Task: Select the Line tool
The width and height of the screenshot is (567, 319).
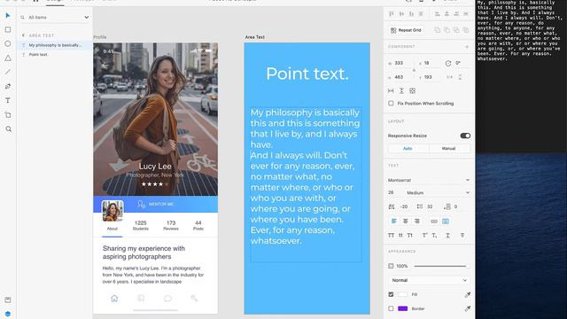Action: point(8,72)
